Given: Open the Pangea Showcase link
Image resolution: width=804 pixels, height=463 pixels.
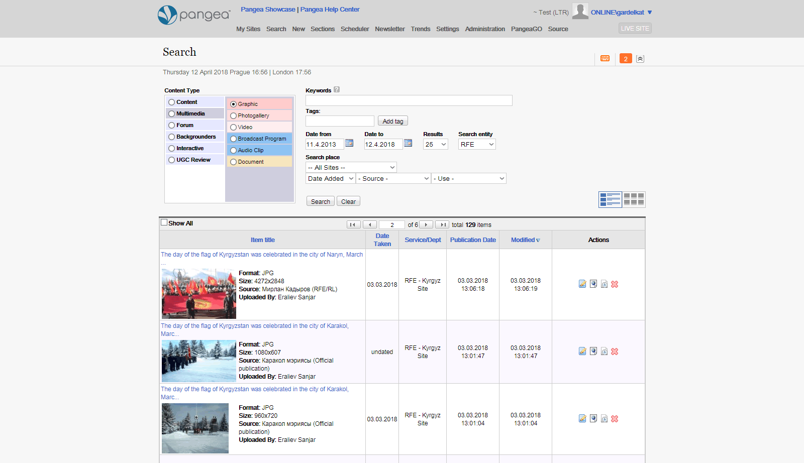Looking at the screenshot, I should [x=268, y=10].
